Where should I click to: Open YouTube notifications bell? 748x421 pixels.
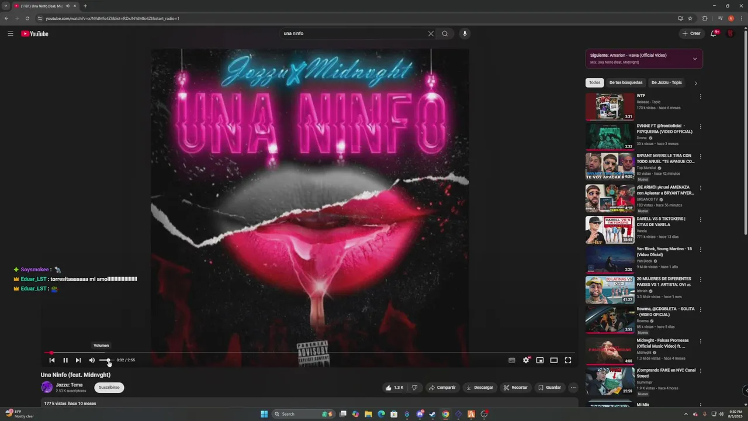point(714,33)
